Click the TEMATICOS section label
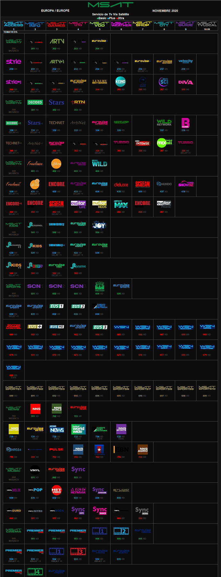The height and width of the screenshot is (577, 221). coord(10,32)
